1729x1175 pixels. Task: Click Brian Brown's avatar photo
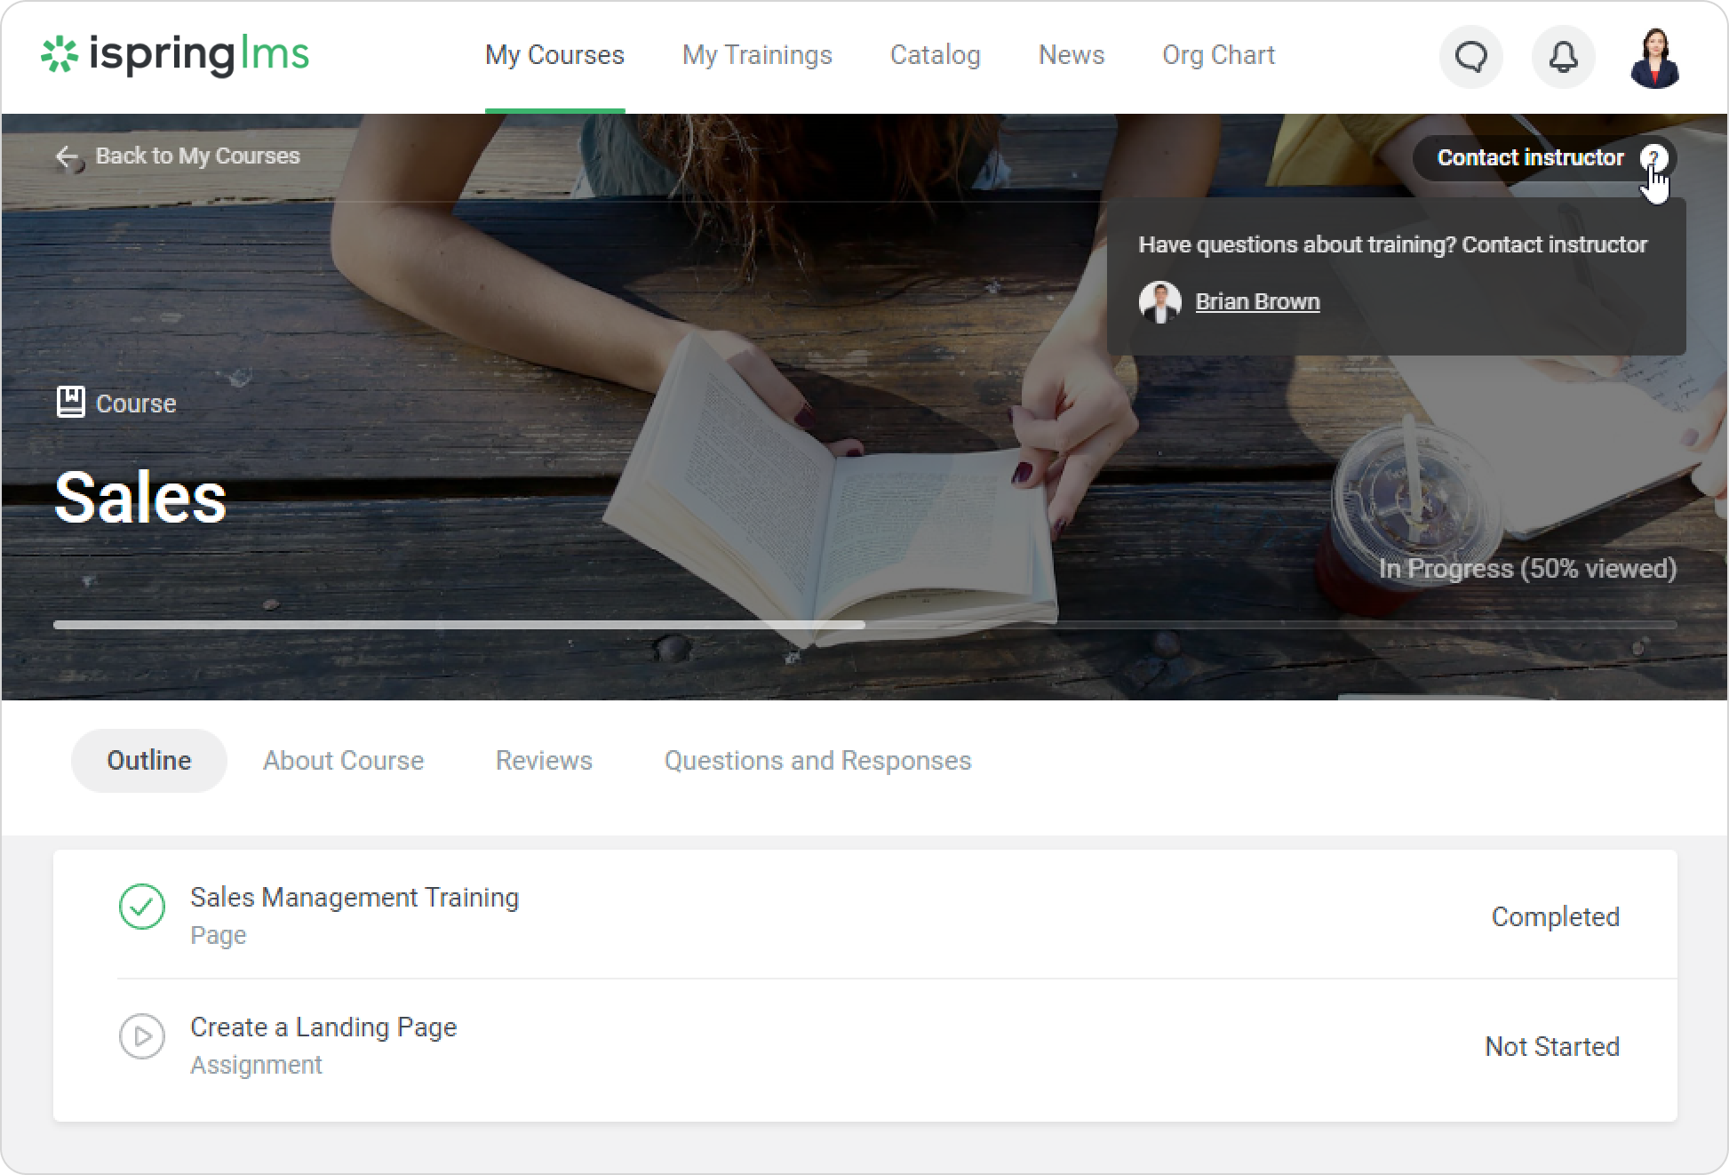[1159, 302]
